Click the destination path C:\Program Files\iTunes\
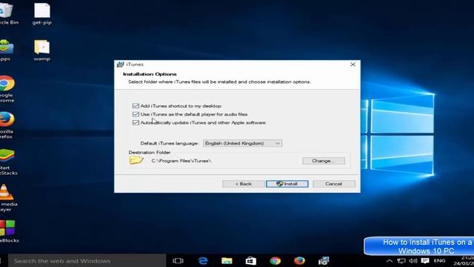The image size is (474, 267). tap(181, 161)
